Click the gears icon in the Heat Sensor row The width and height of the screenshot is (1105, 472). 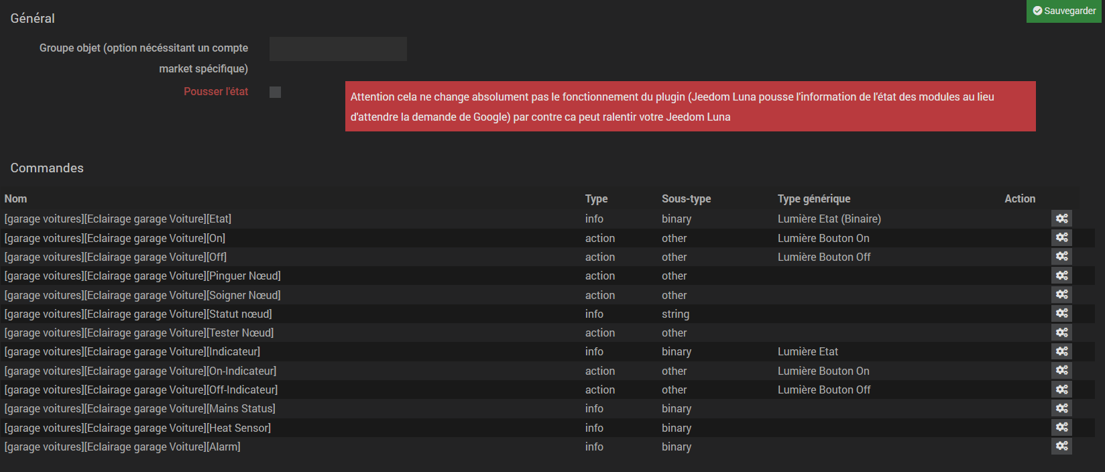coord(1061,427)
